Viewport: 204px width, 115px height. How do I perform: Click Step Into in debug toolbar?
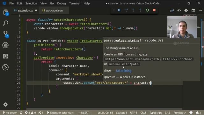click(x=133, y=10)
